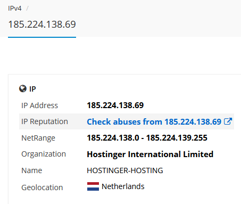This screenshot has height=204, width=241.
Task: Select the bold IP Address value
Action: [x=115, y=105]
